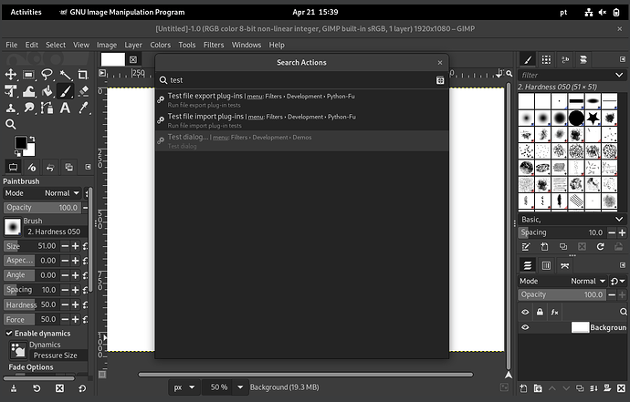
Task: Switch to the Fonts tab
Action: coord(565,60)
